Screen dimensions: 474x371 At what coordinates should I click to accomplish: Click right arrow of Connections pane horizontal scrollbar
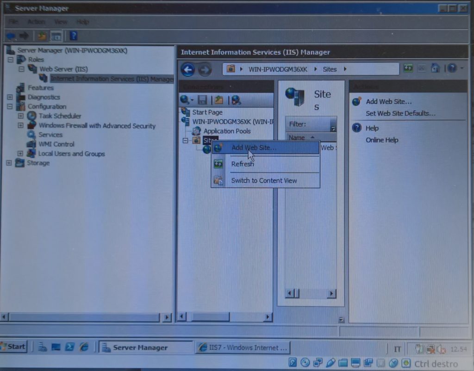click(267, 317)
